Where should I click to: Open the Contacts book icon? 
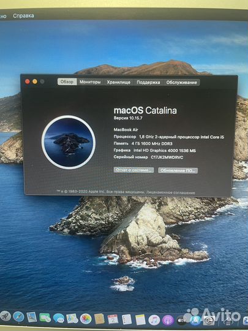point(99,319)
